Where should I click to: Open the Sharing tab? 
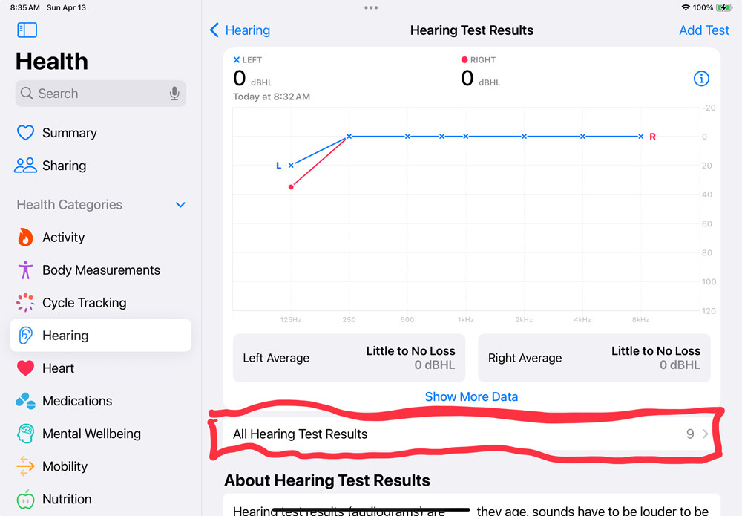coord(100,166)
